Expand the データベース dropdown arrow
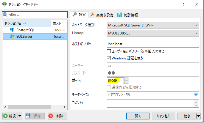Screen dimensions: 204x123 196,95
